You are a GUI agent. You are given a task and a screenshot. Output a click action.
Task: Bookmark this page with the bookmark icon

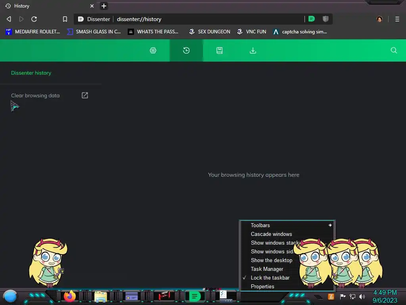tap(65, 19)
